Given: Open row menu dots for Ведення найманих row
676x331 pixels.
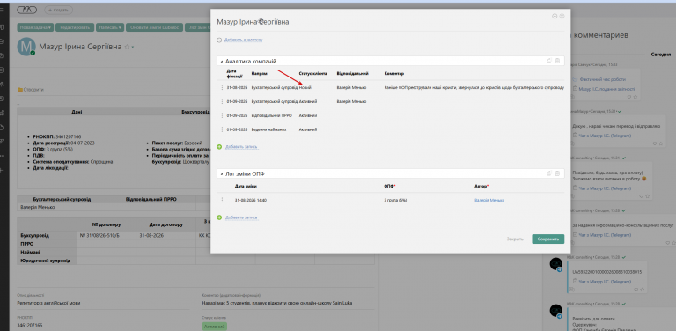Looking at the screenshot, I should [x=222, y=129].
